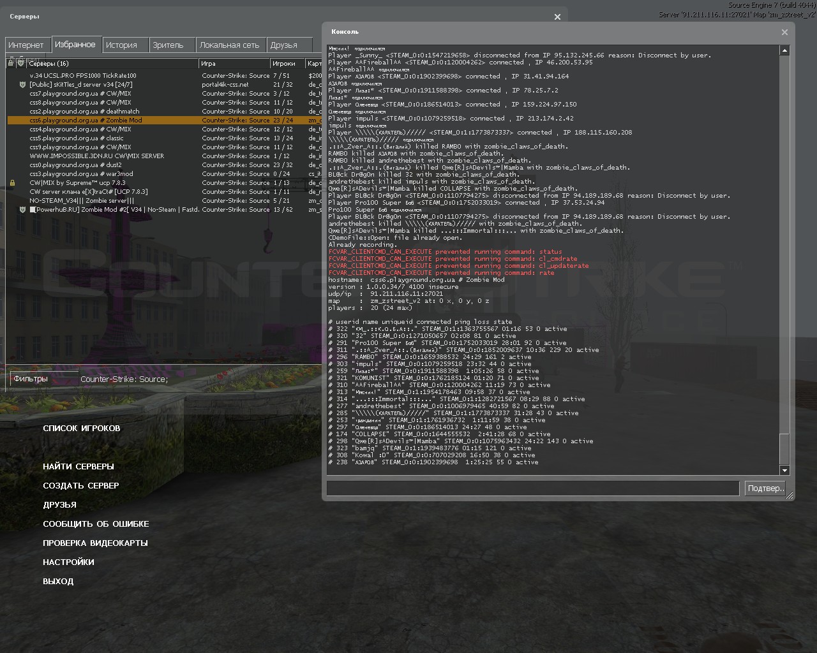This screenshot has width=817, height=653.
Task: Open СООБЩИТЬ ОБ ОШИБКЕ menu item
Action: point(96,524)
